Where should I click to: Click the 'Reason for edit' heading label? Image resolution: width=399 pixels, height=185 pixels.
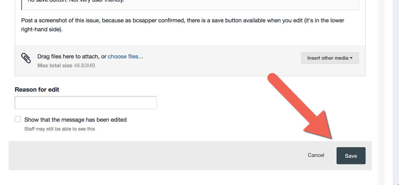[37, 90]
